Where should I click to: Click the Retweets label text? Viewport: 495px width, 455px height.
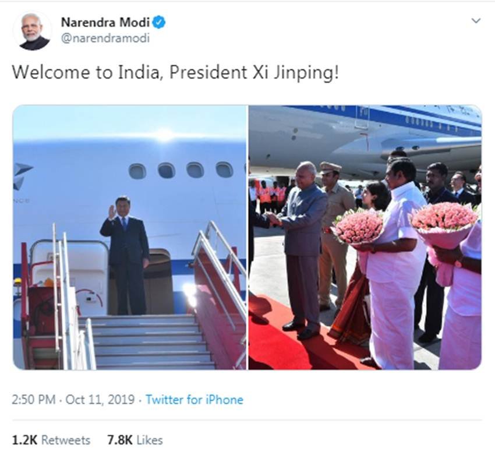pyautogui.click(x=66, y=440)
